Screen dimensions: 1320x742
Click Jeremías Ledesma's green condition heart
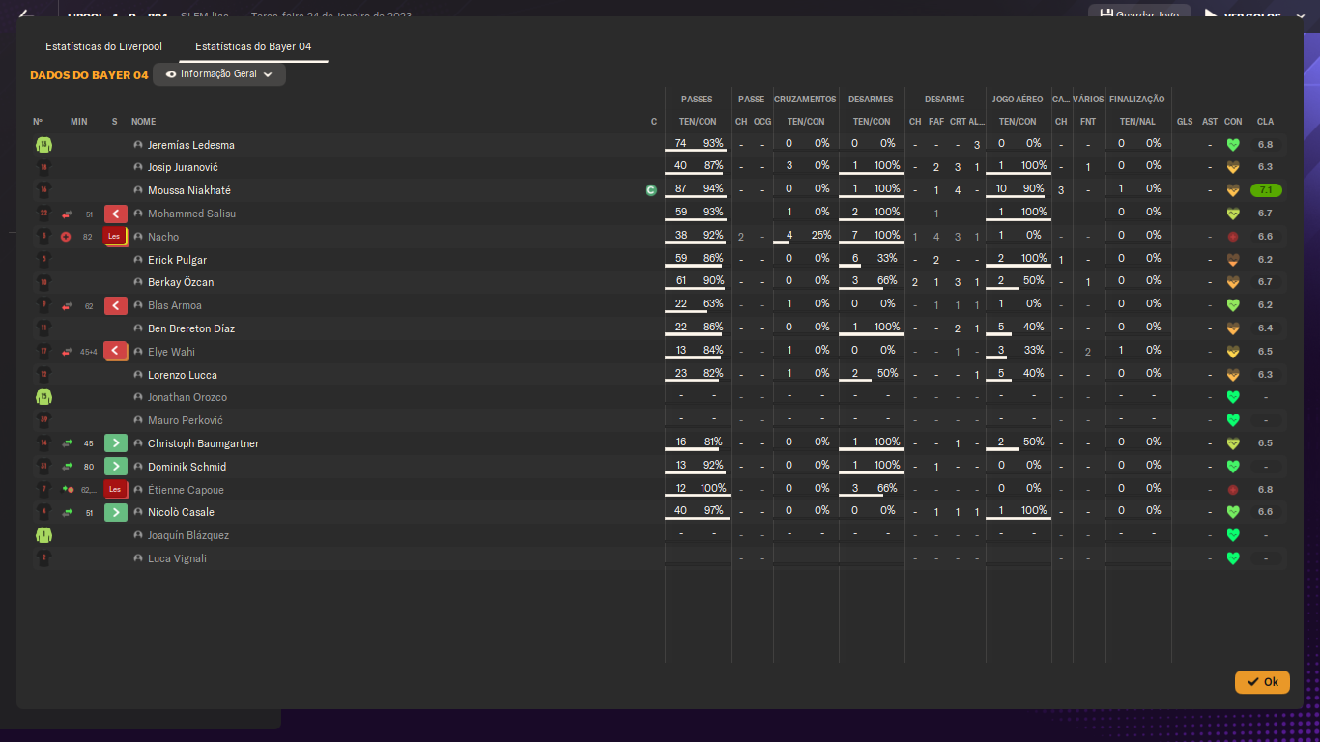click(1233, 145)
